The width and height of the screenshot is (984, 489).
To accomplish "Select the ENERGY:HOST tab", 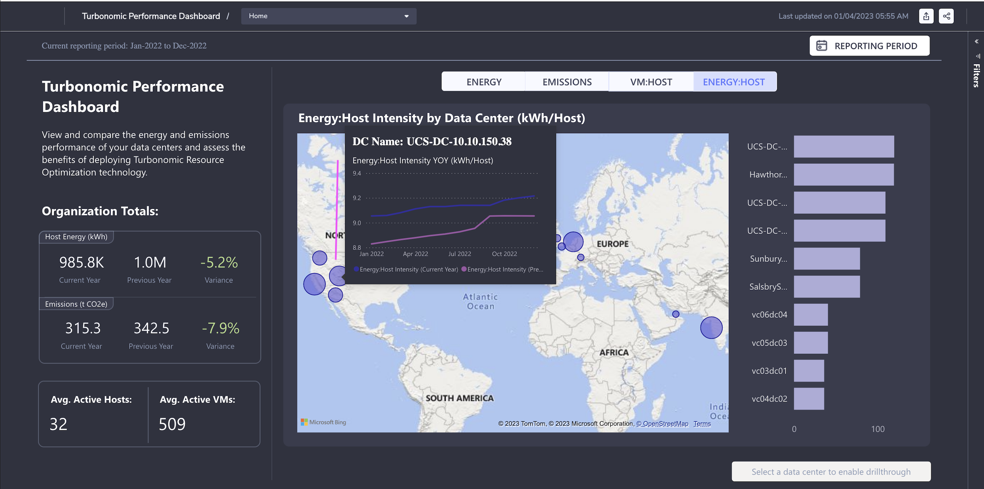I will 734,82.
